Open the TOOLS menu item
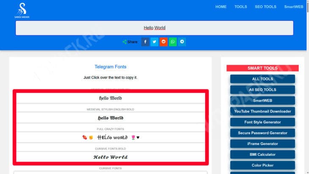Screen dimensions: 309x174 (x=240, y=7)
